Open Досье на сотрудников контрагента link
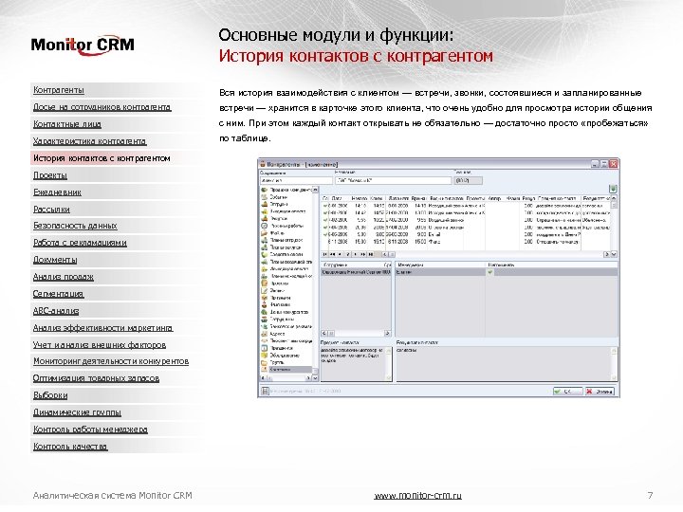The width and height of the screenshot is (683, 512). coord(102,107)
